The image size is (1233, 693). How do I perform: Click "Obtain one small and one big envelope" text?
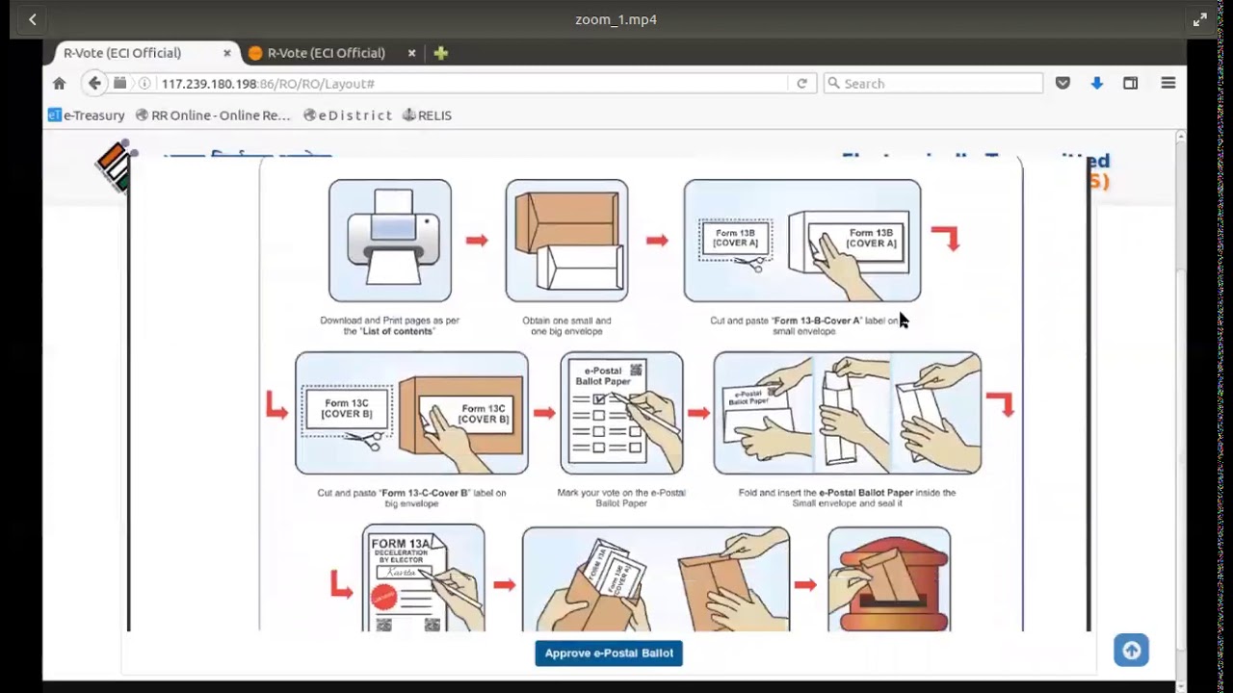pyautogui.click(x=566, y=325)
